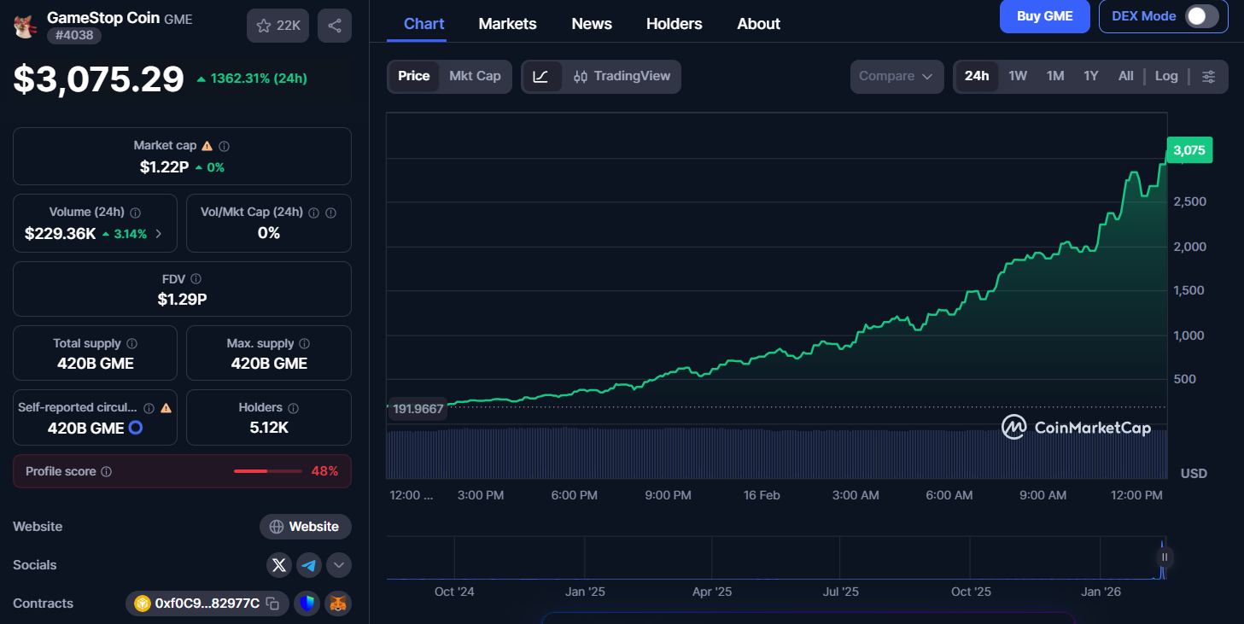Select the 24h time range
The width and height of the screenshot is (1244, 624).
(x=977, y=76)
